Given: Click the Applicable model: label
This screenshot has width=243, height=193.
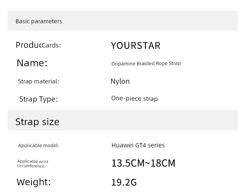Looking at the screenshot, I should coord(39,145).
